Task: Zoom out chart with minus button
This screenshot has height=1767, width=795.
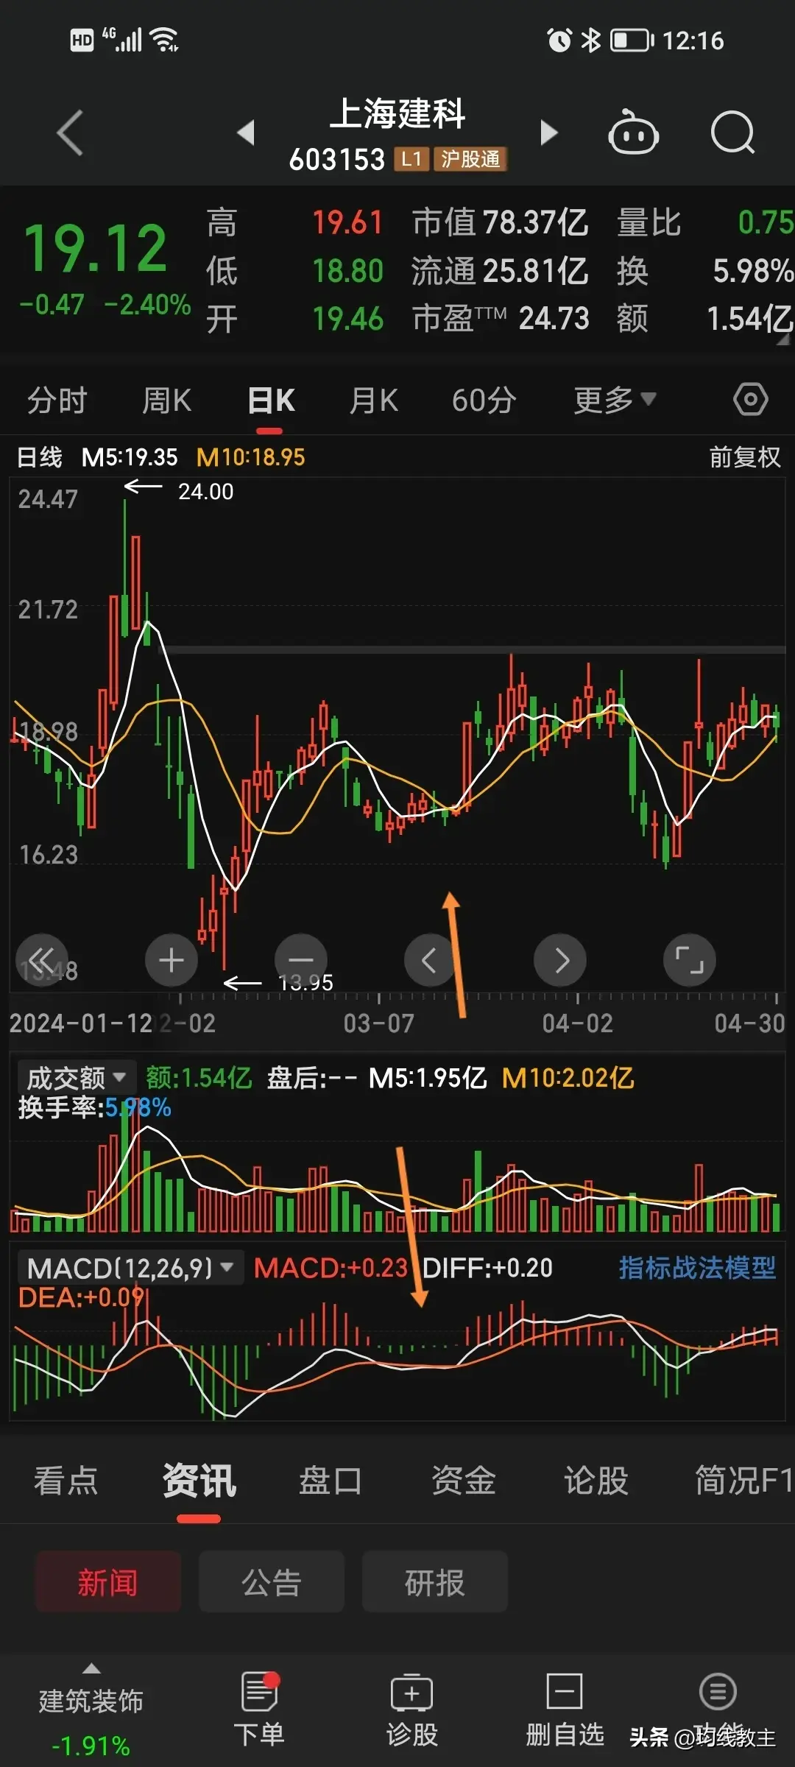Action: pos(301,960)
